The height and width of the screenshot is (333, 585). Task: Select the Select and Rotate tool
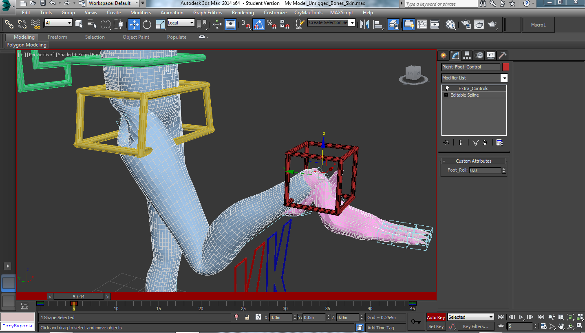click(x=146, y=24)
